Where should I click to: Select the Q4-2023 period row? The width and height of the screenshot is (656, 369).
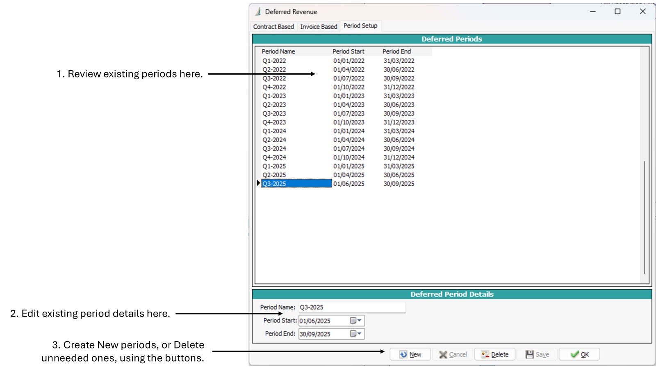[274, 122]
